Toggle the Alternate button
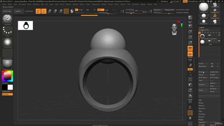This screenshot has width=224, height=126. point(7,94)
